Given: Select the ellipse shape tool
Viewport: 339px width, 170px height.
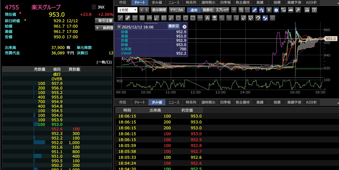Looking at the screenshot, I should tap(186, 18).
